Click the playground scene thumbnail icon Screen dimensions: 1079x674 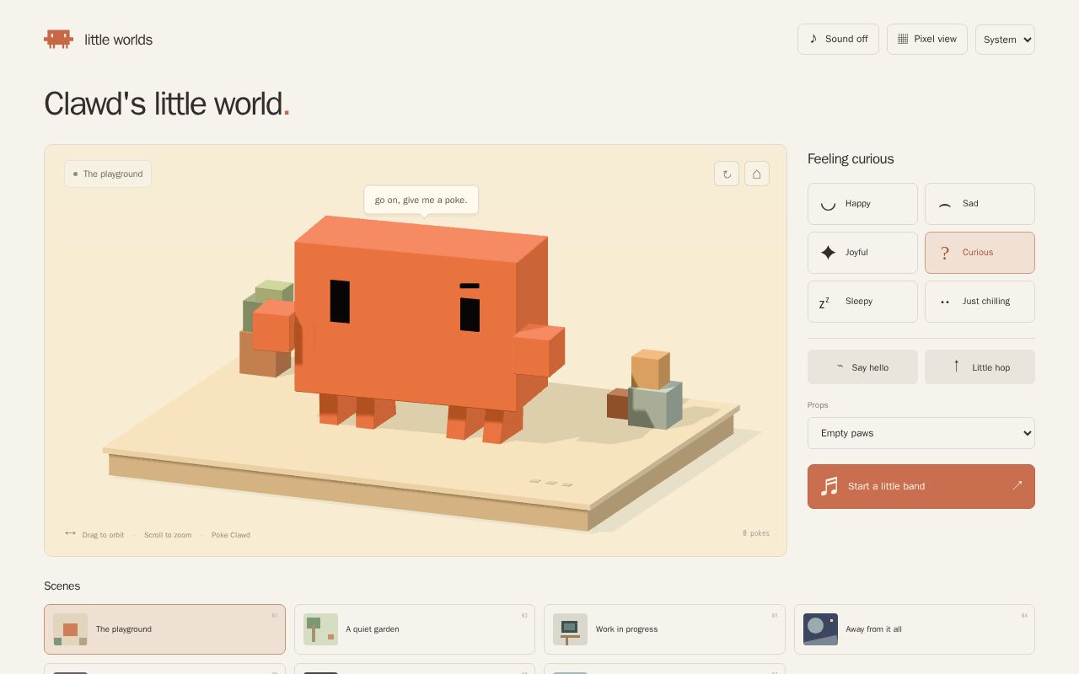click(70, 629)
